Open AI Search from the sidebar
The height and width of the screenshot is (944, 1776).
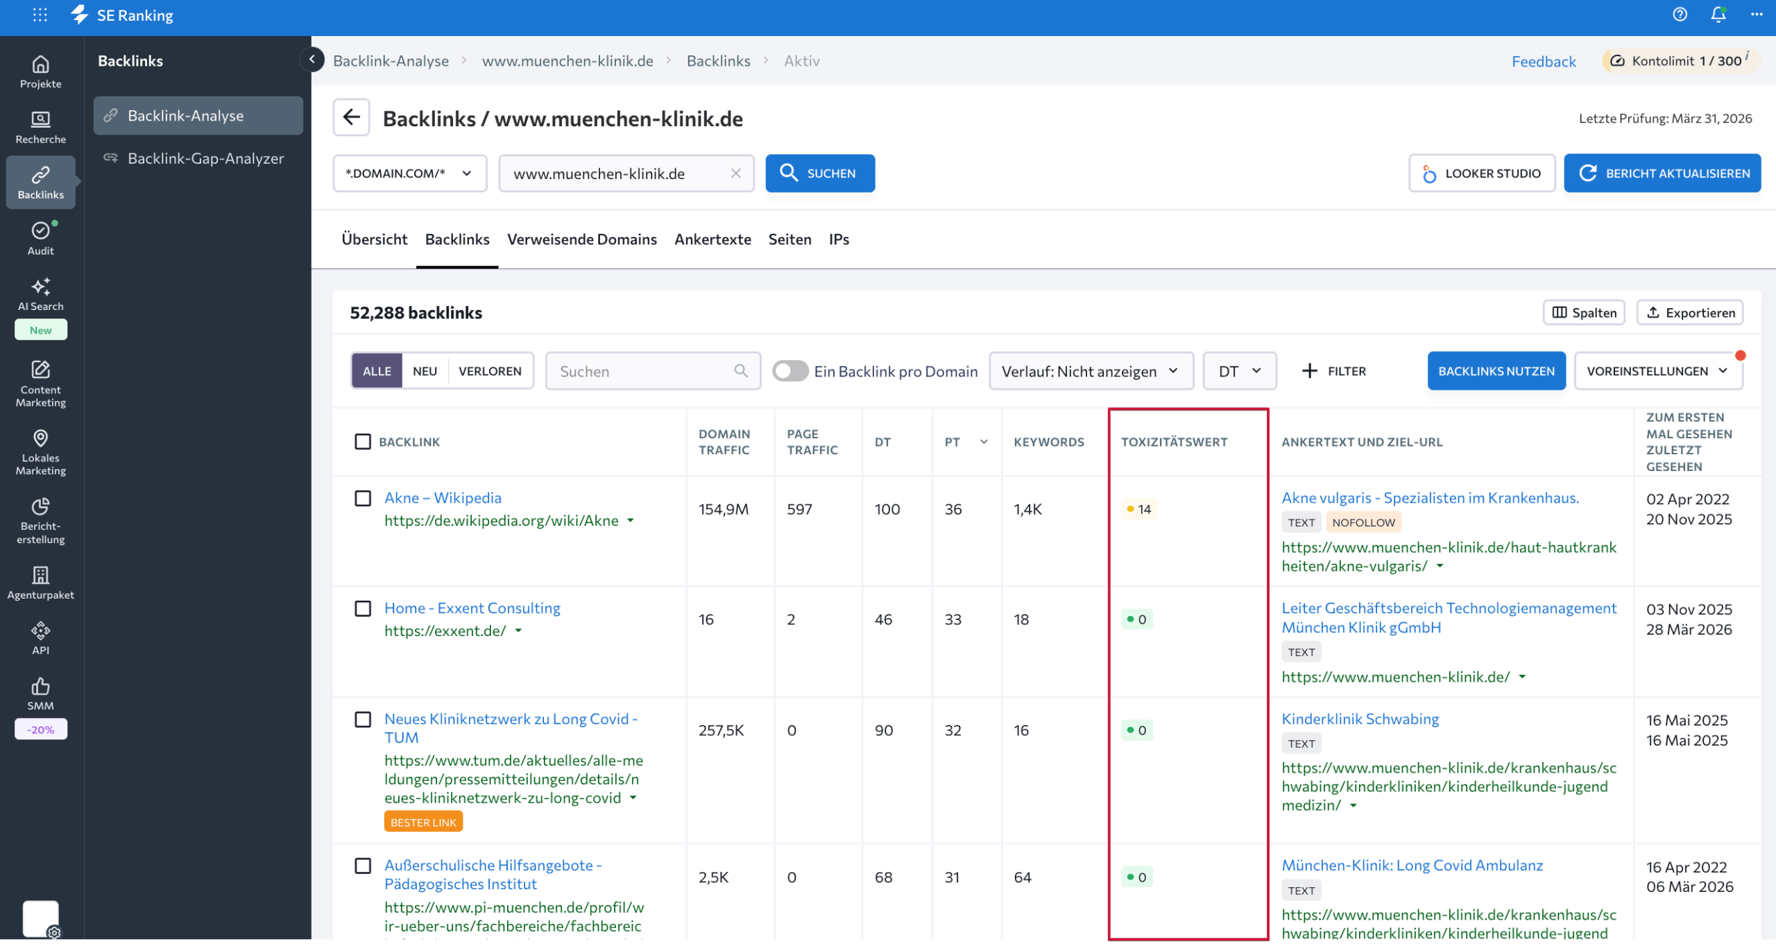point(40,294)
